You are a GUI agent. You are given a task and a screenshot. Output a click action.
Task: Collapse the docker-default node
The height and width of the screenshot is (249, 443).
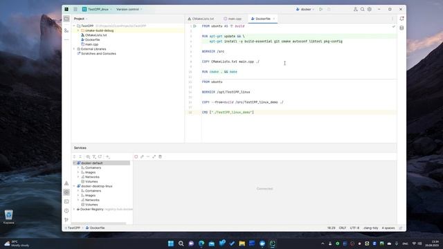74,163
